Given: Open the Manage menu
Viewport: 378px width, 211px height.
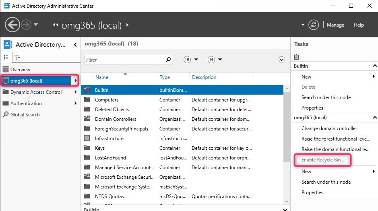Looking at the screenshot, I should [x=335, y=25].
